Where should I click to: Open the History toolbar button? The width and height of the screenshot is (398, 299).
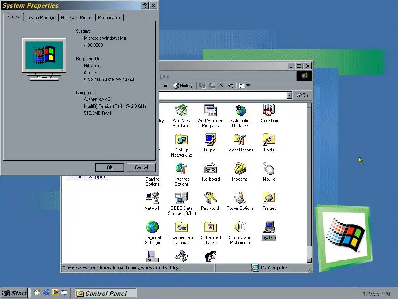coord(183,86)
